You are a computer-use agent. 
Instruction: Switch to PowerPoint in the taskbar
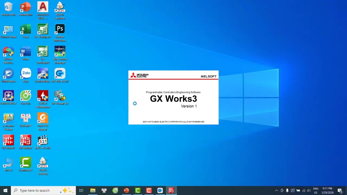pyautogui.click(x=126, y=190)
